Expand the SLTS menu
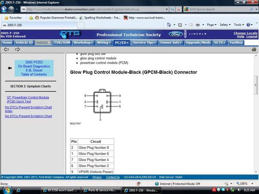The height and width of the screenshot is (194, 259). [220, 43]
